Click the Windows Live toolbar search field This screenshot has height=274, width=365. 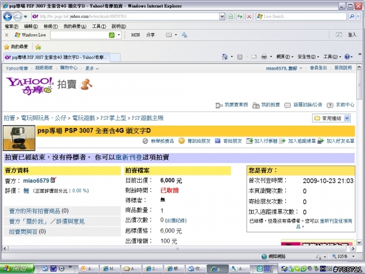79,35
